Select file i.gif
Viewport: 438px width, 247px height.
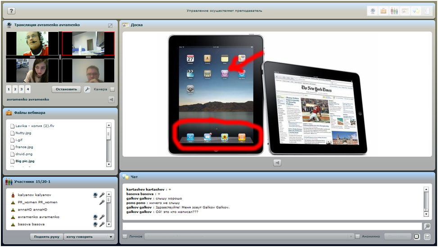click(19, 140)
